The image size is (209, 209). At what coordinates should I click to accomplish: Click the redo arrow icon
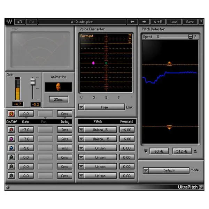pyautogui.click(x=31, y=22)
